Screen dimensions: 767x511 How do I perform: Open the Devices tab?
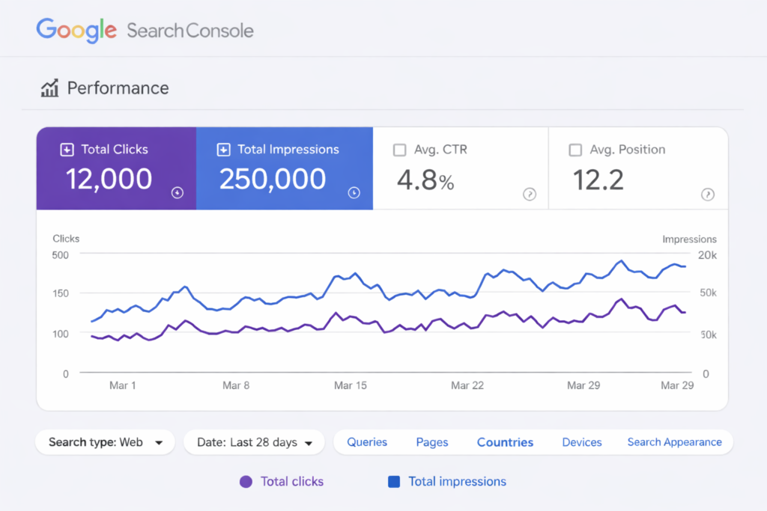coord(582,442)
